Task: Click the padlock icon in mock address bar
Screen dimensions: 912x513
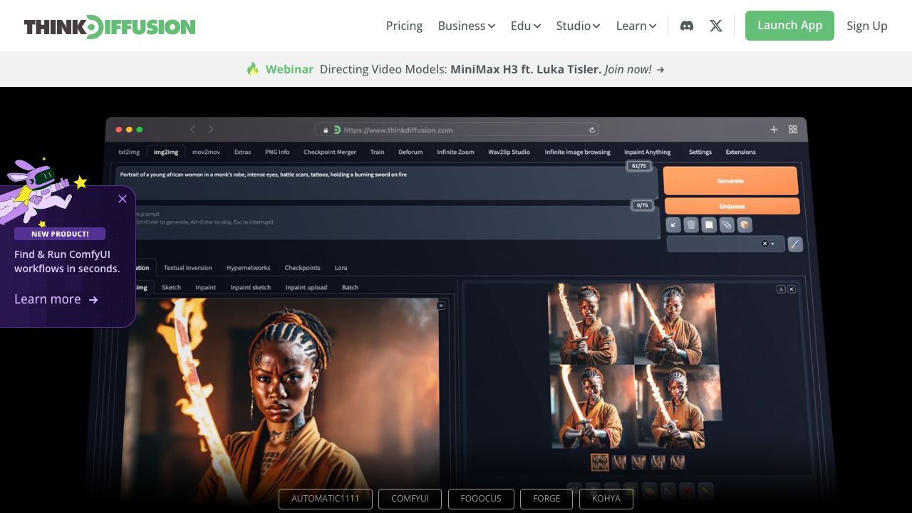Action: 326,130
